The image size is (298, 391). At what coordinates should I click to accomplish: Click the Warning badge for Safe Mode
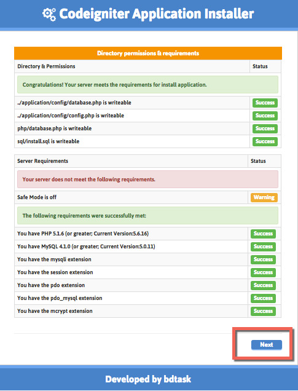coord(264,197)
